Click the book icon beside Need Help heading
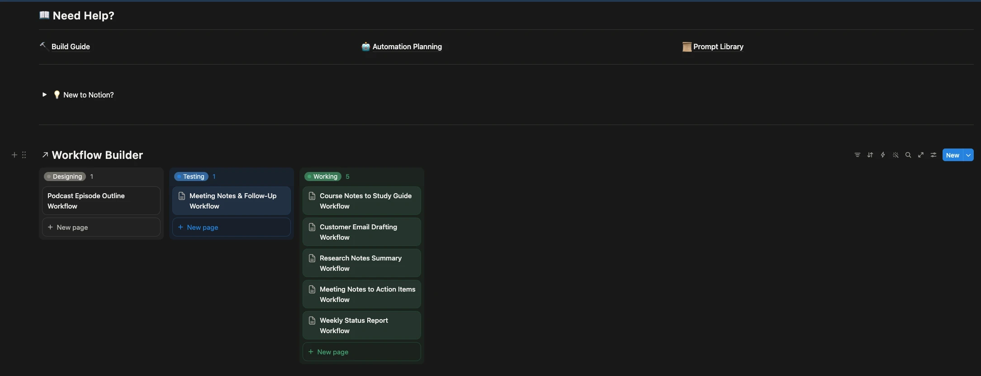The height and width of the screenshot is (376, 981). point(44,15)
